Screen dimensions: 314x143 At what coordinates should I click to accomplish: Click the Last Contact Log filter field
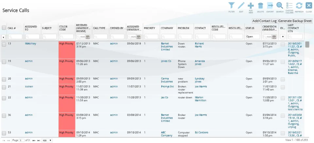click(295, 37)
